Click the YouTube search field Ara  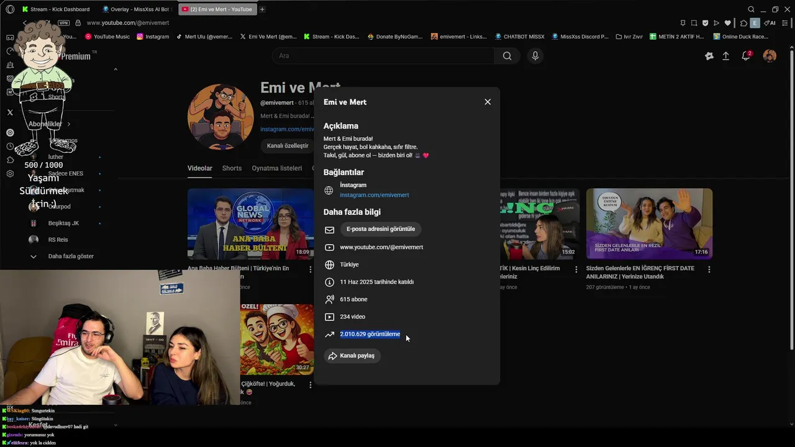(x=383, y=56)
